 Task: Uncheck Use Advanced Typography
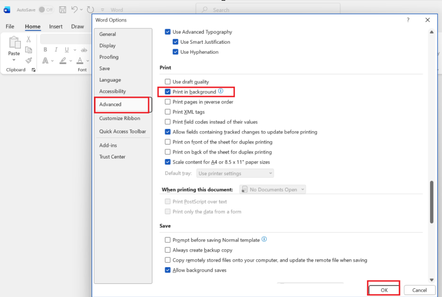point(168,32)
